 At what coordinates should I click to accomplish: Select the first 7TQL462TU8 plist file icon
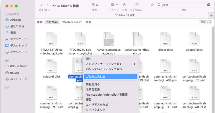pos(52,39)
